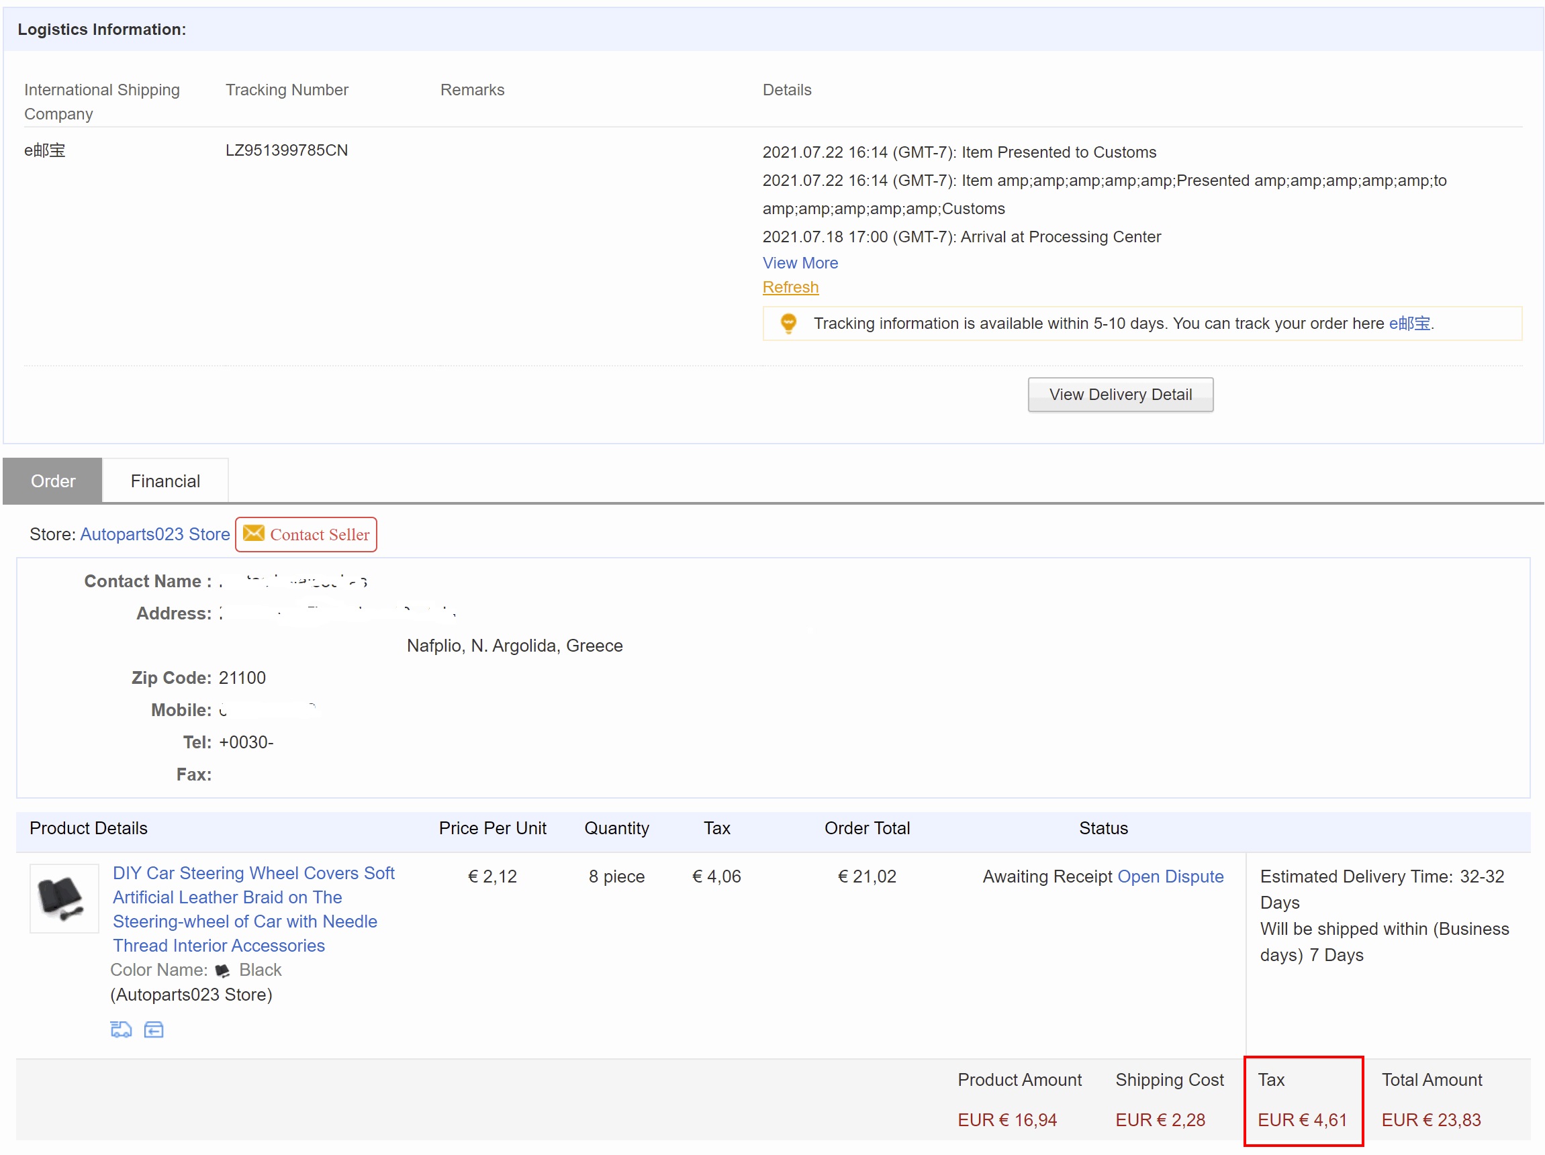Expand tracking with View More link

coord(800,262)
